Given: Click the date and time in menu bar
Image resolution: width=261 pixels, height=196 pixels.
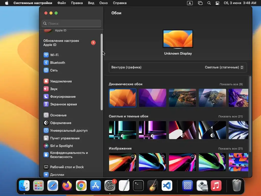Looking at the screenshot, I should tap(240, 3).
